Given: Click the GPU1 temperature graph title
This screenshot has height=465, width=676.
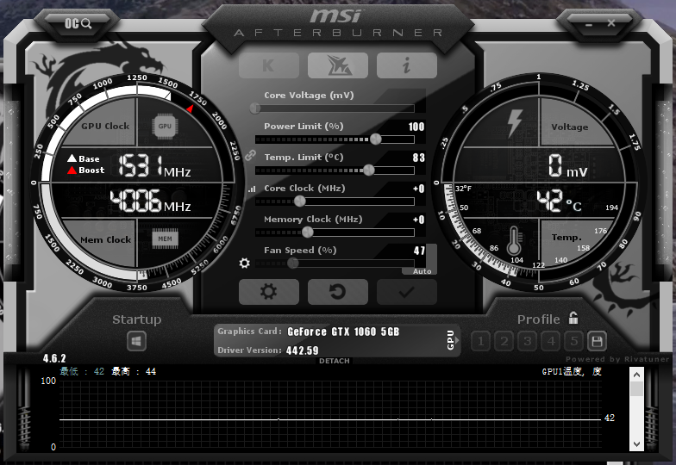Looking at the screenshot, I should click(x=572, y=371).
